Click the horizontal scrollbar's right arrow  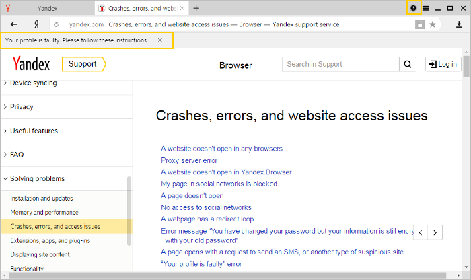pyautogui.click(x=458, y=275)
